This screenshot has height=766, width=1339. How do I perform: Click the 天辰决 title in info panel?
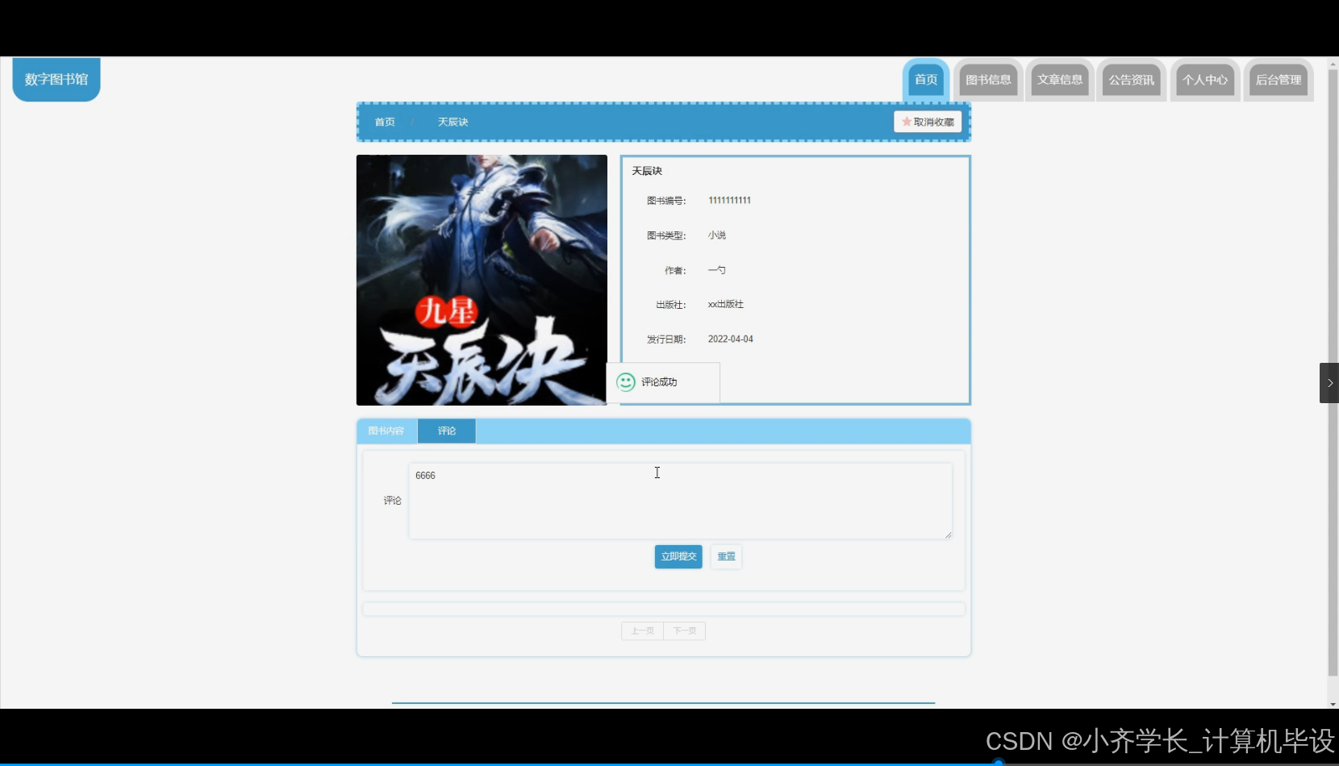tap(647, 171)
